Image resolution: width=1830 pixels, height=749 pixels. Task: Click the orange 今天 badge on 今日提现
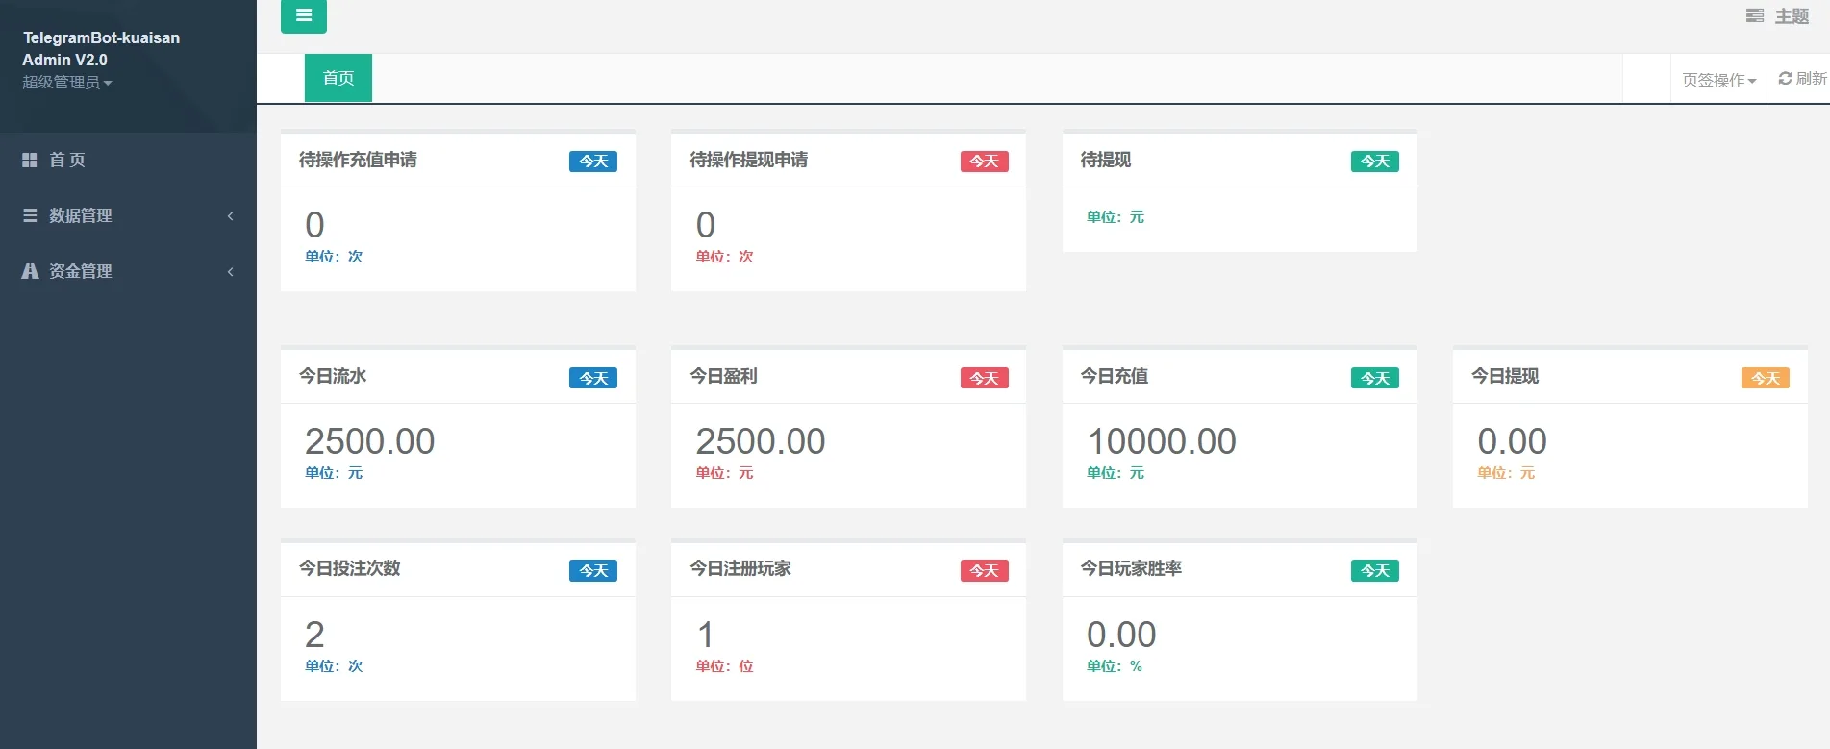[1765, 379]
